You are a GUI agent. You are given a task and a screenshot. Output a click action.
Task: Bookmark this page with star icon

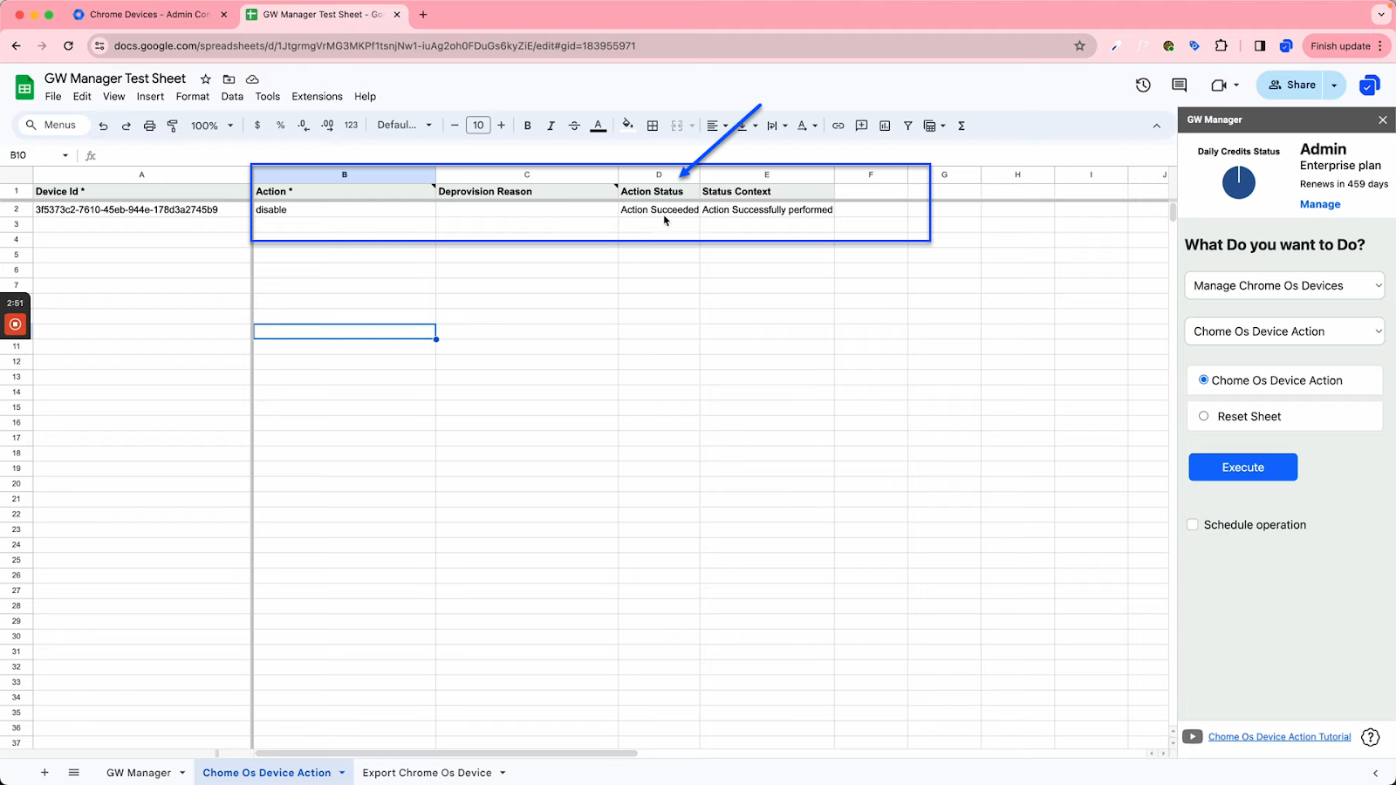tap(1079, 46)
